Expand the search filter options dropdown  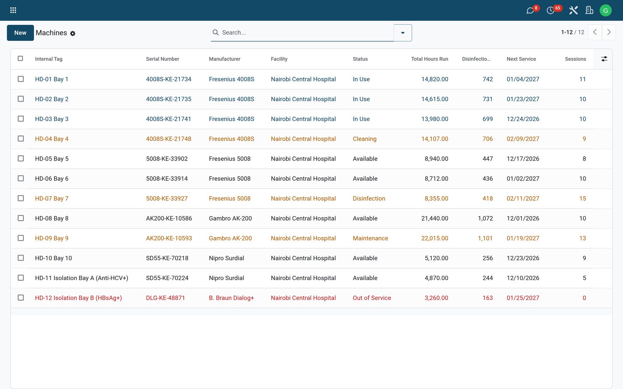pos(403,33)
